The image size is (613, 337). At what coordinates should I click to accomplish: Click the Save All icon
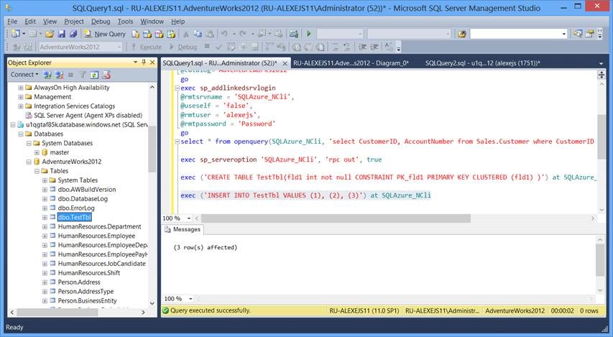(x=73, y=34)
